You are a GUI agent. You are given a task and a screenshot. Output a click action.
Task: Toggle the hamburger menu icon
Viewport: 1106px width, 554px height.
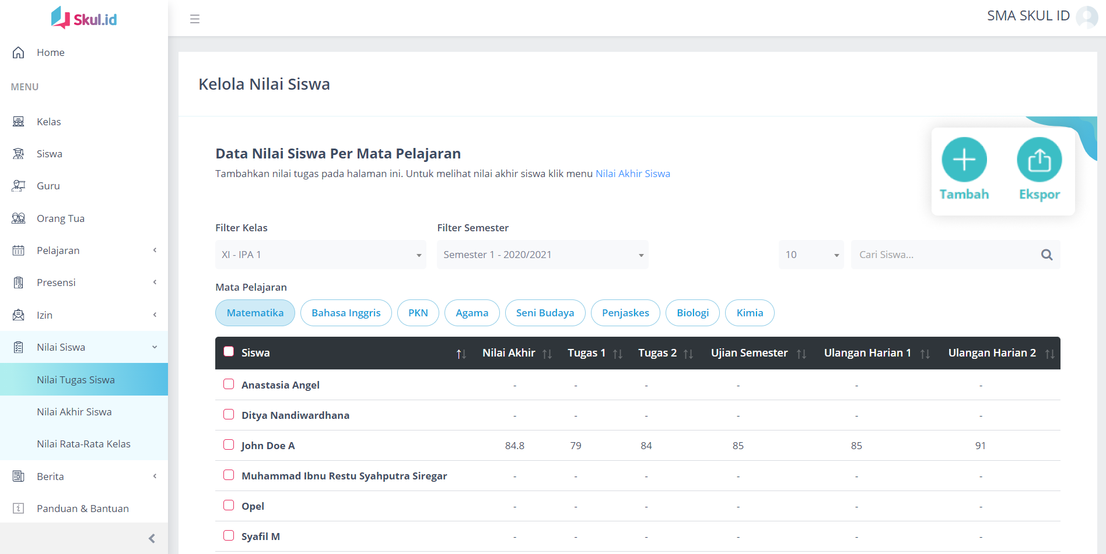tap(195, 19)
